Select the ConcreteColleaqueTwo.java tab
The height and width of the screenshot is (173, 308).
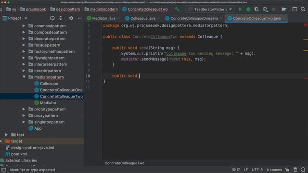[257, 18]
